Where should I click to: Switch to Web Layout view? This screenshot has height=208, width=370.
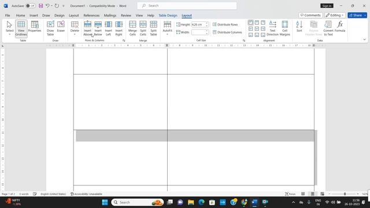click(x=322, y=194)
